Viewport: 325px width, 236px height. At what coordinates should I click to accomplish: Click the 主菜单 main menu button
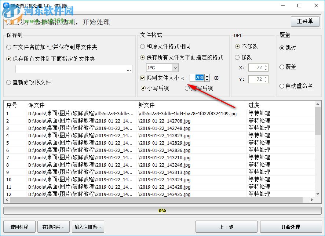click(305, 21)
